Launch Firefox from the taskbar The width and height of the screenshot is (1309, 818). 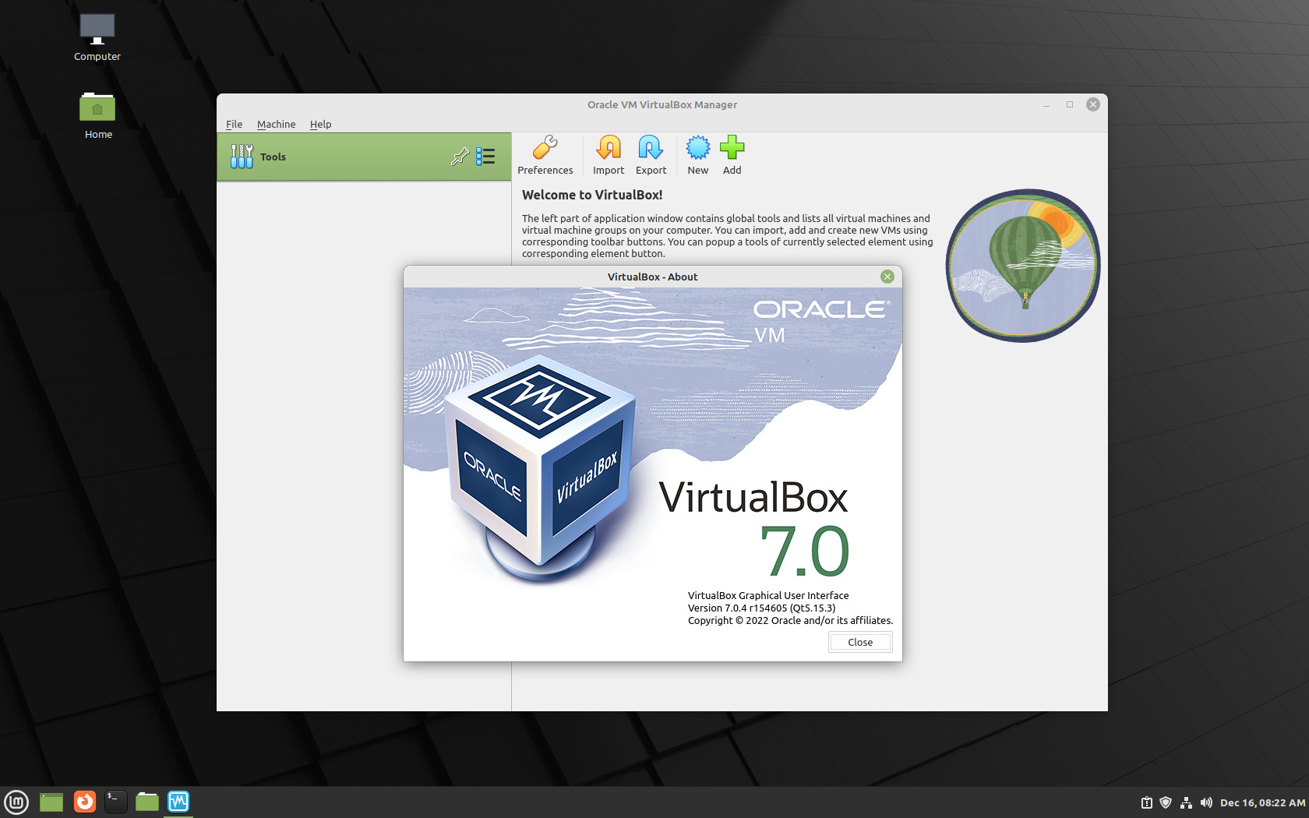pyautogui.click(x=85, y=802)
